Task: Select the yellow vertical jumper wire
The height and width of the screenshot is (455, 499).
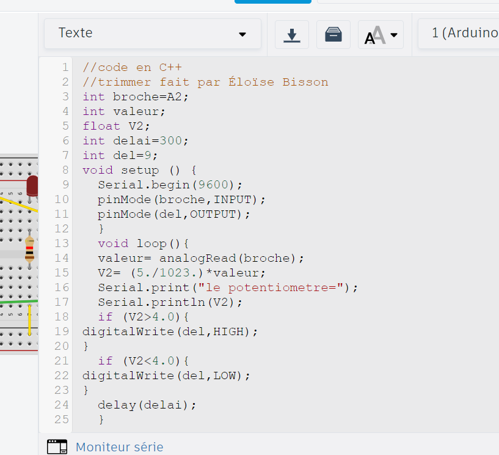Action: click(29, 320)
